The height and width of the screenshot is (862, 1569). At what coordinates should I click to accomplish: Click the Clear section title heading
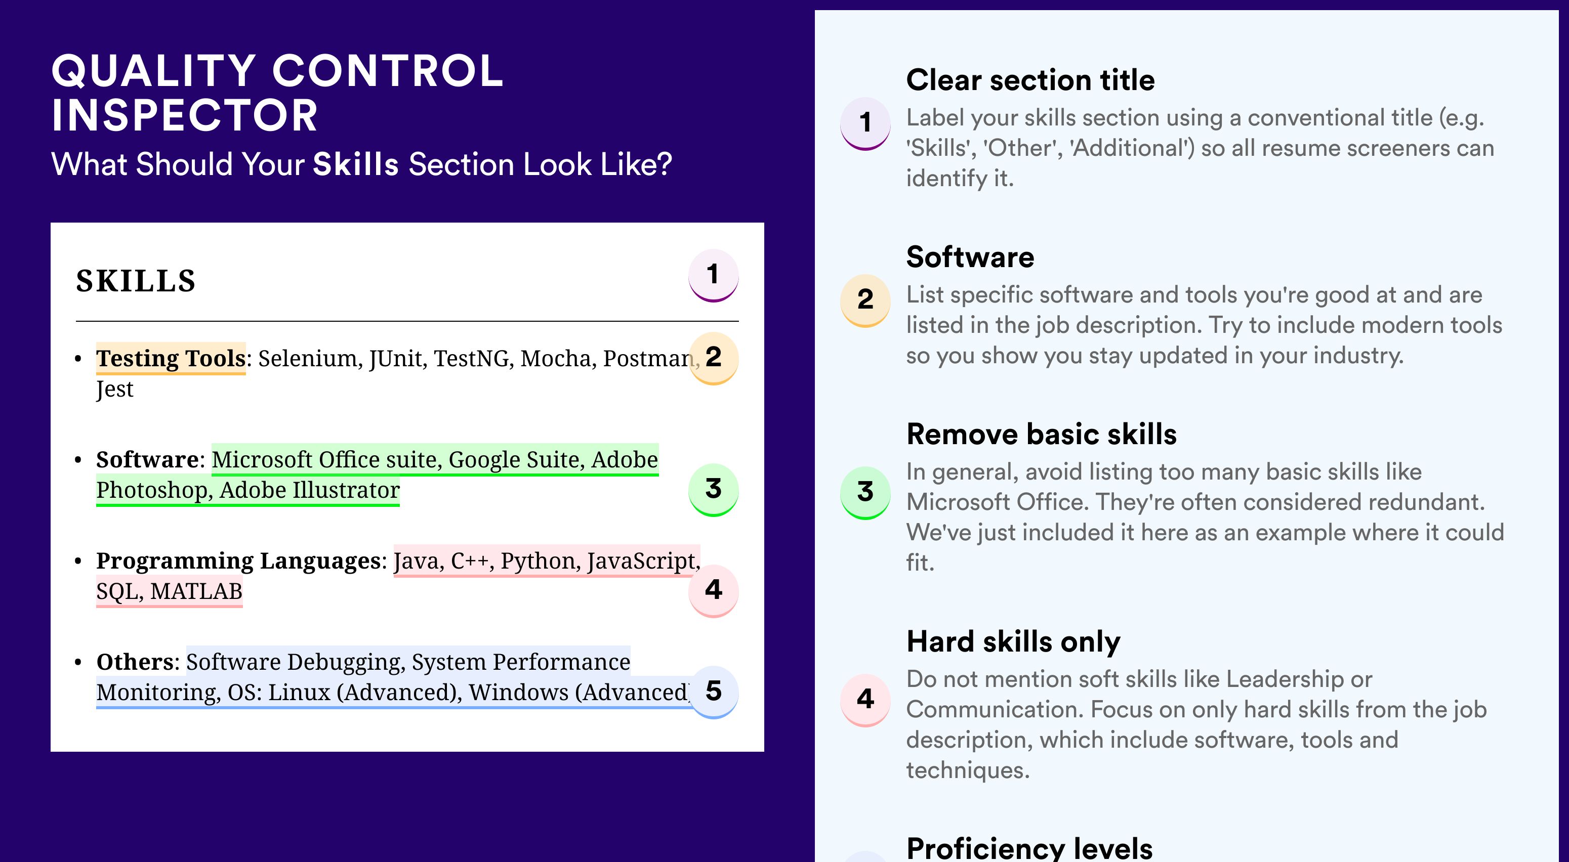[1030, 80]
